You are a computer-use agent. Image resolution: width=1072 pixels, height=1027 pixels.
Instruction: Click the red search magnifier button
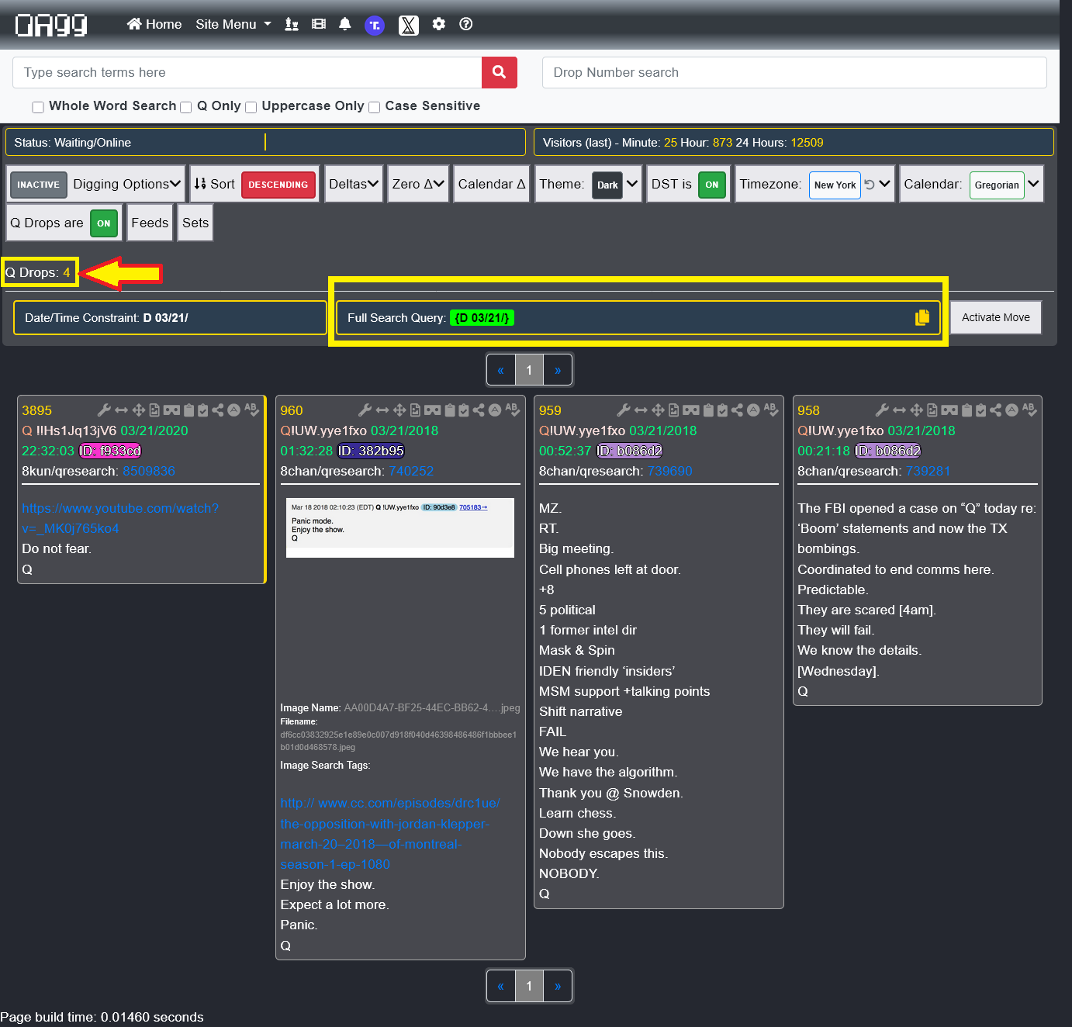pos(499,72)
